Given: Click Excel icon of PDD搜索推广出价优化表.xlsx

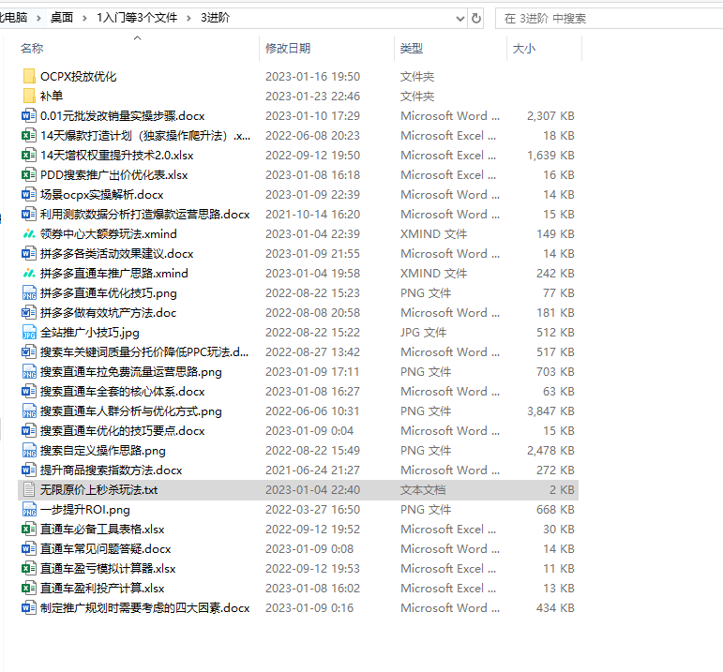Looking at the screenshot, I should pos(29,174).
